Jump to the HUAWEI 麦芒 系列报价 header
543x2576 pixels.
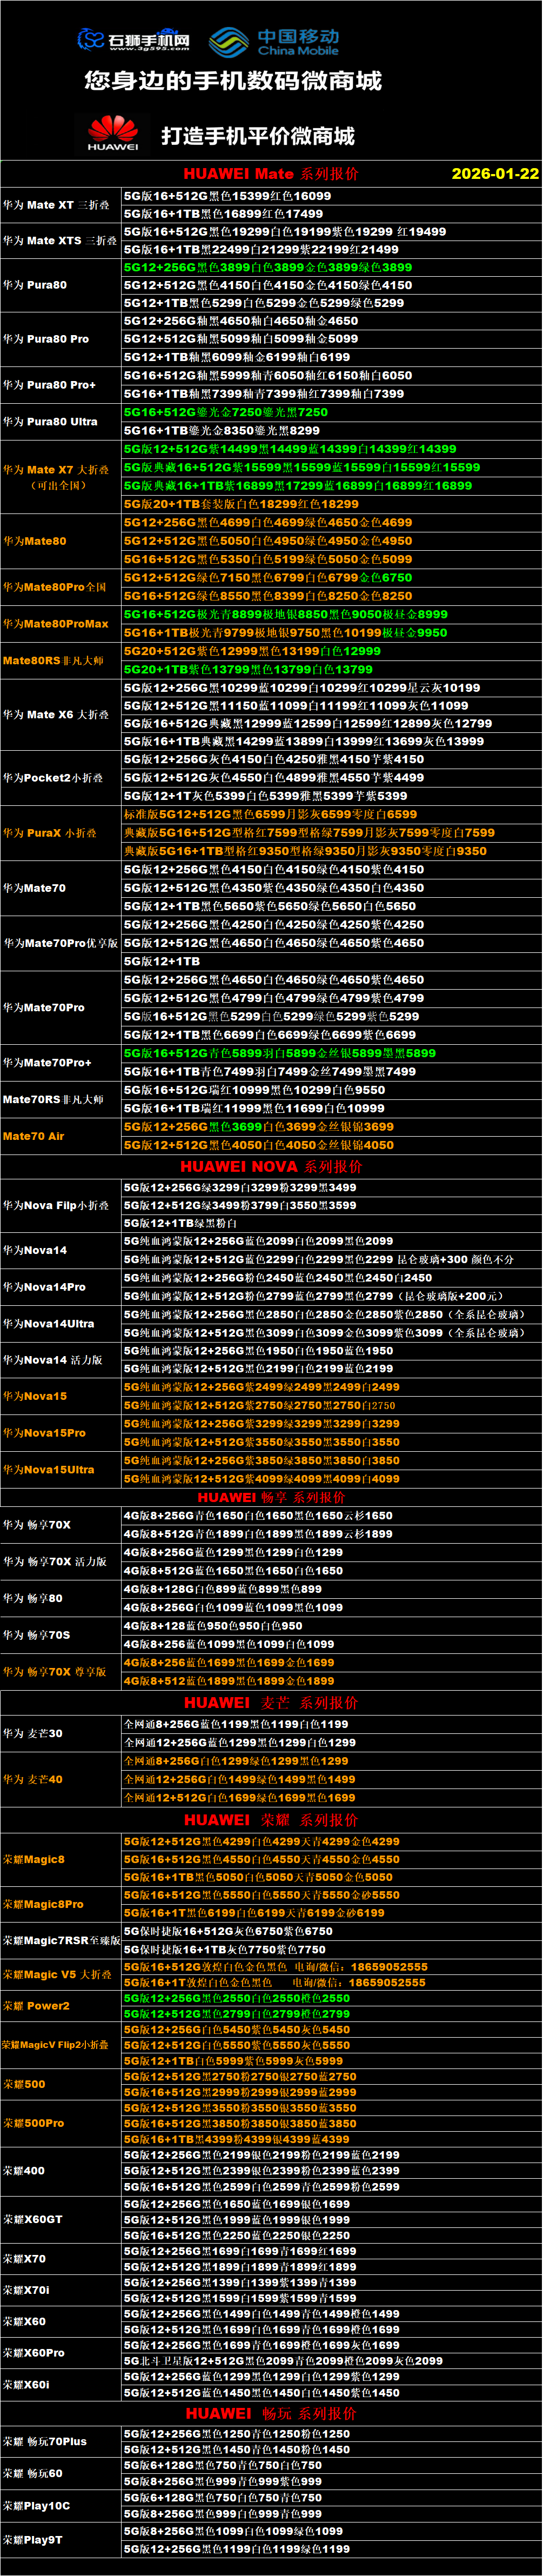pos(271,1702)
